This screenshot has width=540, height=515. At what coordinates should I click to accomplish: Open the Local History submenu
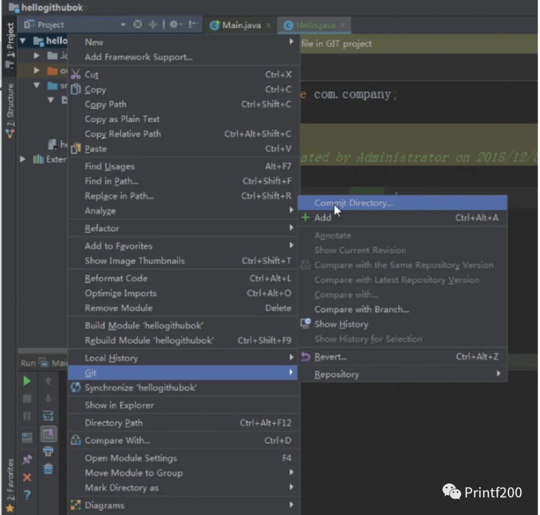182,358
